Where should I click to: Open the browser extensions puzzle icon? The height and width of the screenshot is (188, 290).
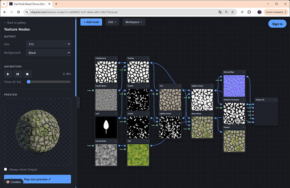249,12
